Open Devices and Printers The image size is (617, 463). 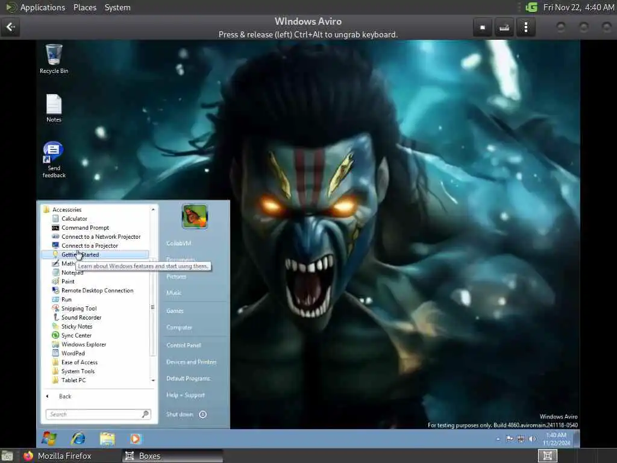pos(191,362)
